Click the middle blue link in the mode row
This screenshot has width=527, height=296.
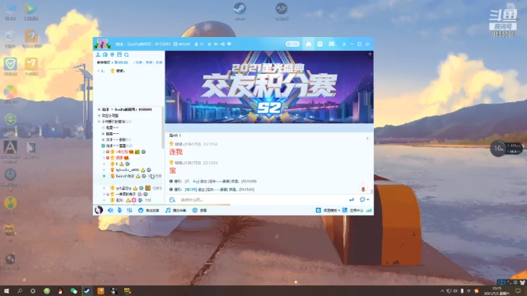(149, 62)
